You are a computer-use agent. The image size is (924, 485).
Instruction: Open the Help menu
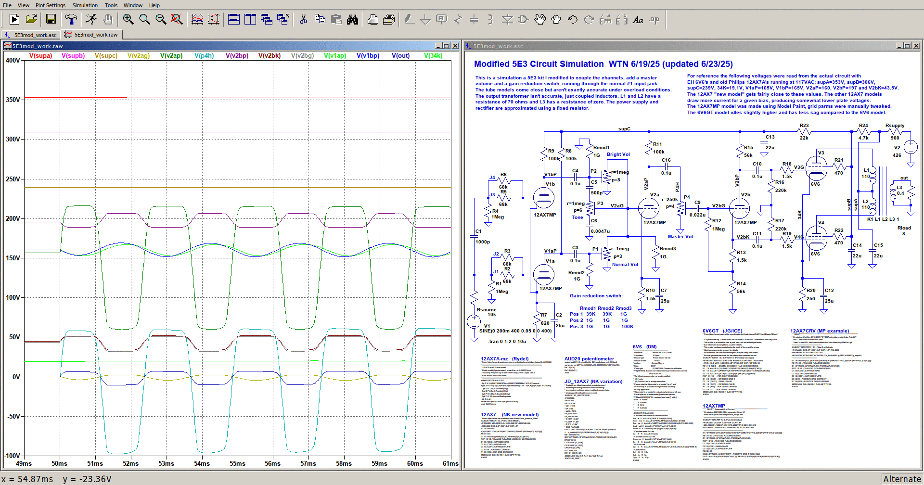[154, 5]
